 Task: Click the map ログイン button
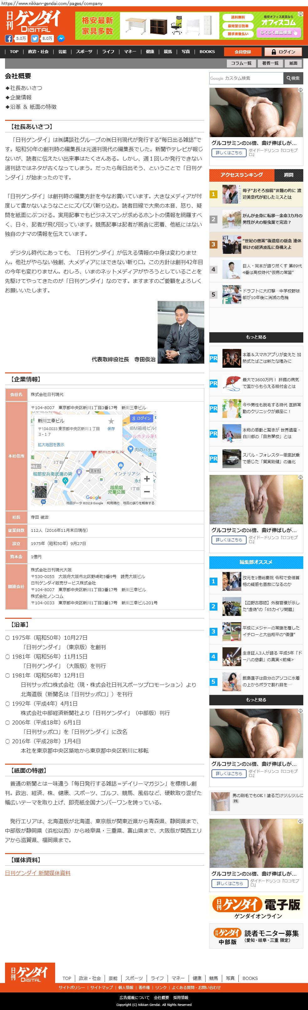141,418
